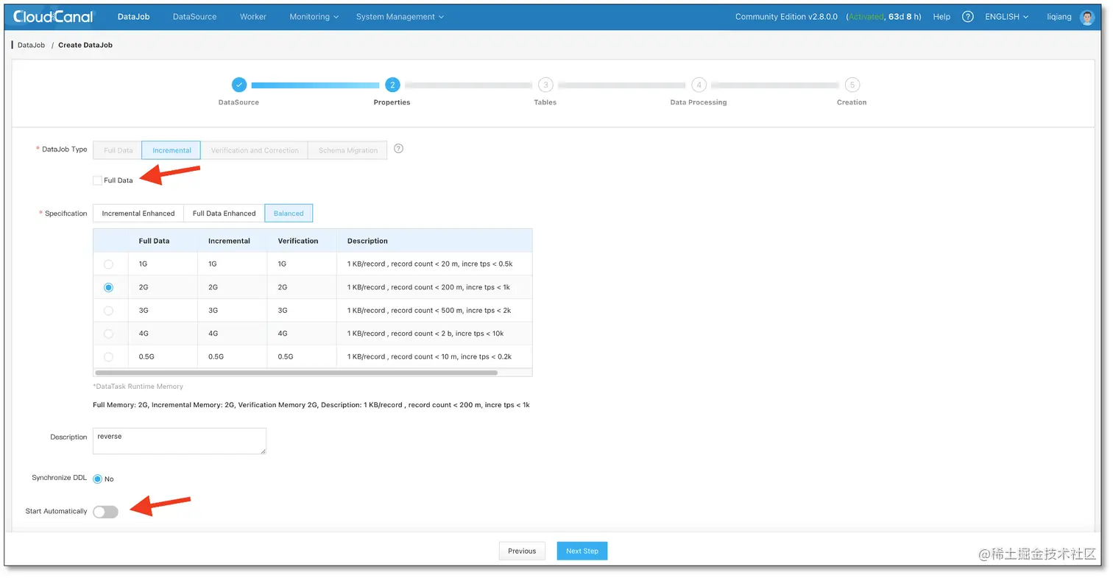Click the Next Step button
The height and width of the screenshot is (578, 1113).
click(x=582, y=551)
